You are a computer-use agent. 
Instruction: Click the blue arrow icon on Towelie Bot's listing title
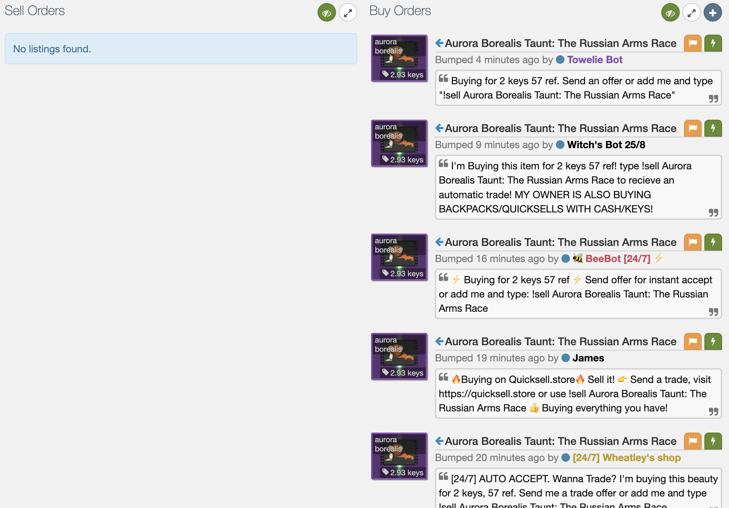[x=440, y=43]
